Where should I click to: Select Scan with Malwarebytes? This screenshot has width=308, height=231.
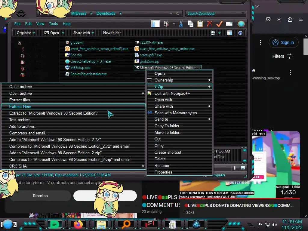[x=180, y=113]
